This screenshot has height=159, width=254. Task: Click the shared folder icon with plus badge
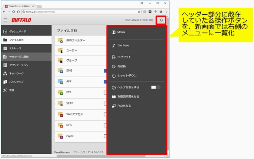60,40
